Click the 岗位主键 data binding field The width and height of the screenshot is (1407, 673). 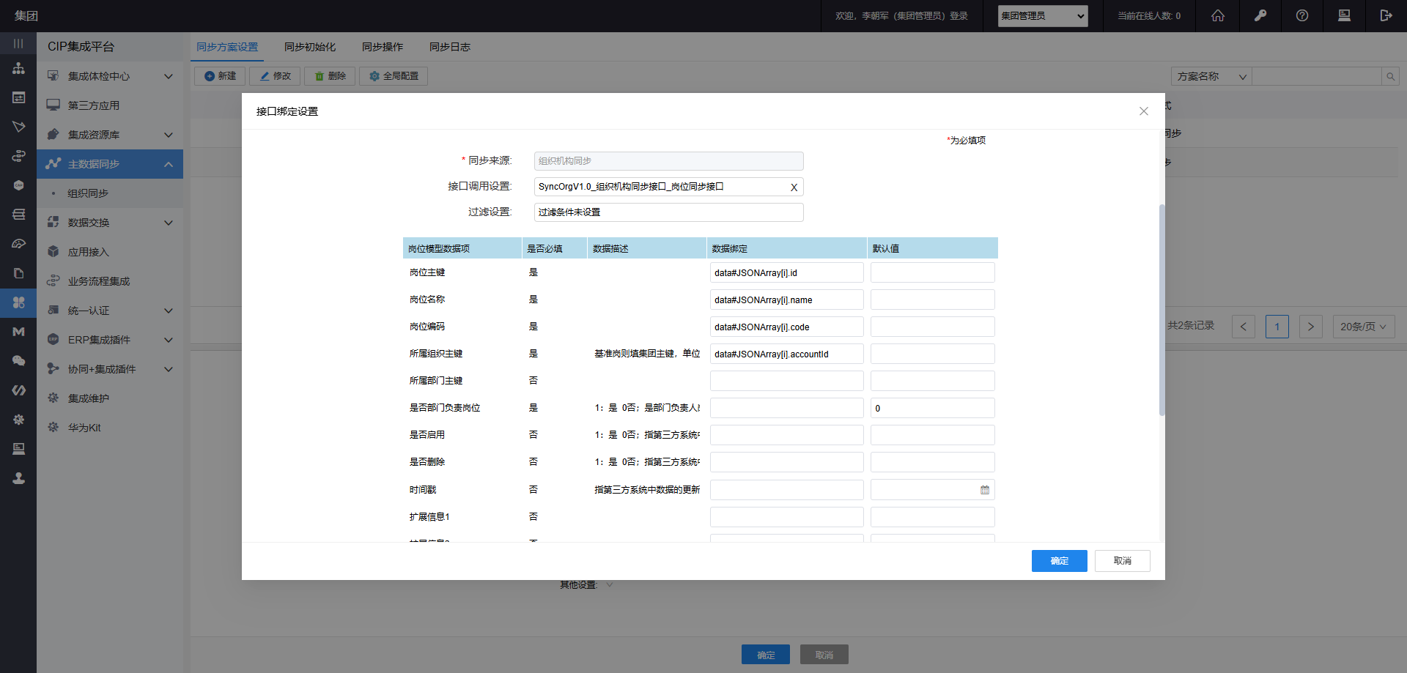(786, 273)
